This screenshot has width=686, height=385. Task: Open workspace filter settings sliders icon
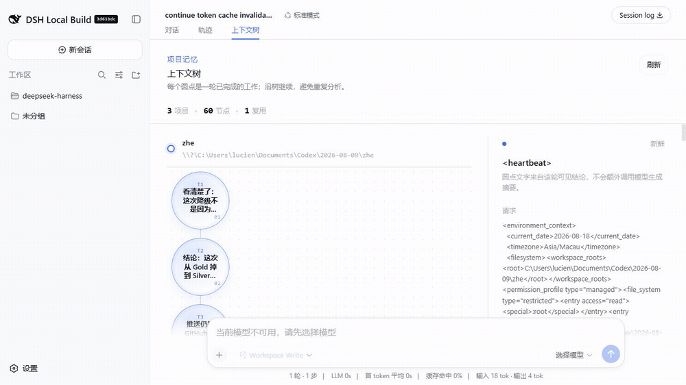[x=119, y=75]
